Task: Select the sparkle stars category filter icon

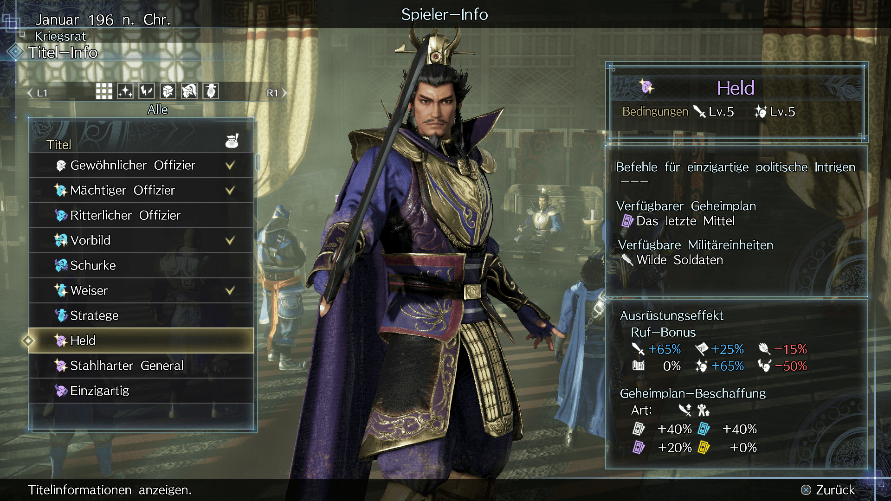Action: [125, 91]
